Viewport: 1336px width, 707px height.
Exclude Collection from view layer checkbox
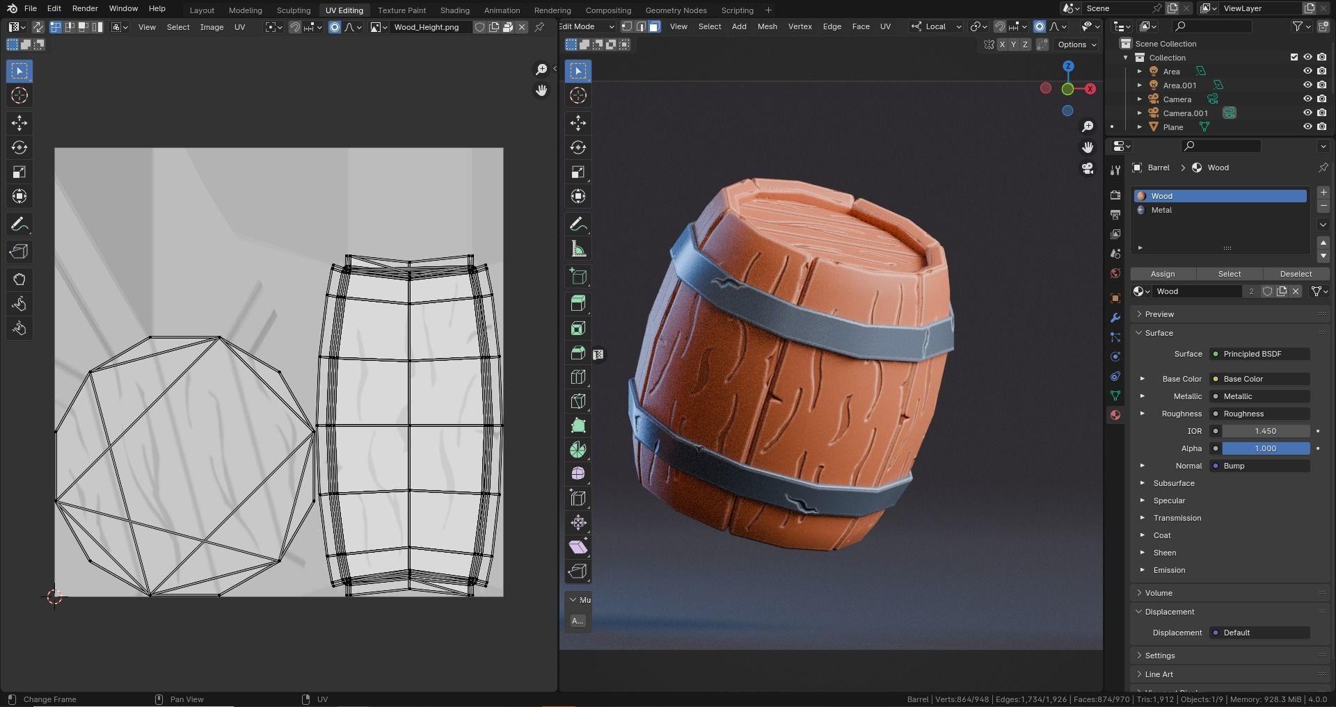pos(1294,57)
